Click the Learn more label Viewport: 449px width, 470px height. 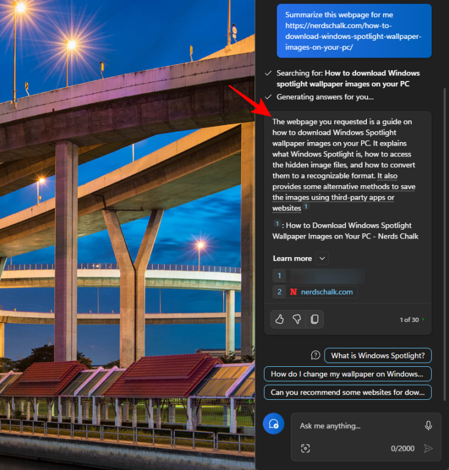(x=292, y=258)
